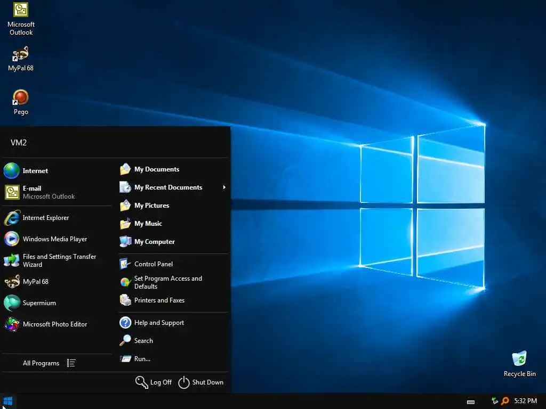
Task: Click the keyboard icon in taskbar
Action: (x=471, y=402)
